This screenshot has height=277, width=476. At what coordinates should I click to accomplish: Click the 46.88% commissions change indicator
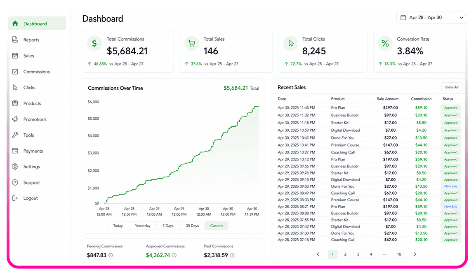[x=97, y=64]
